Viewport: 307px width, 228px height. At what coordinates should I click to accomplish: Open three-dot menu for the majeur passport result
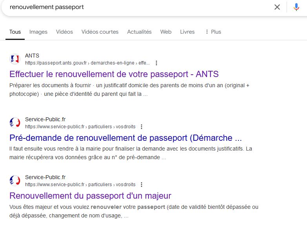142,185
